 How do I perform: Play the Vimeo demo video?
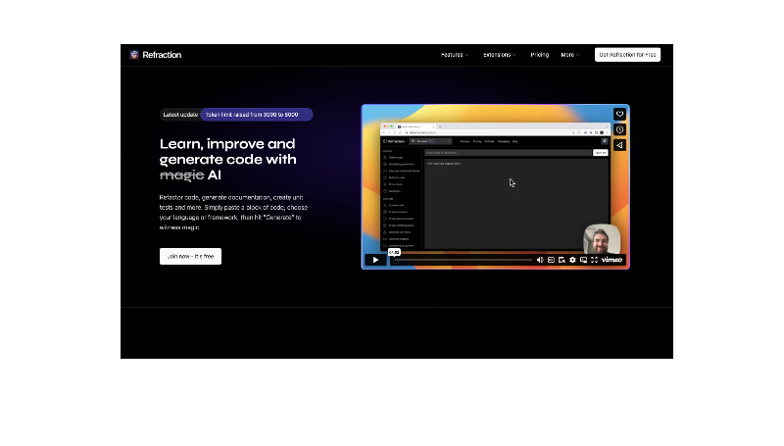[375, 260]
